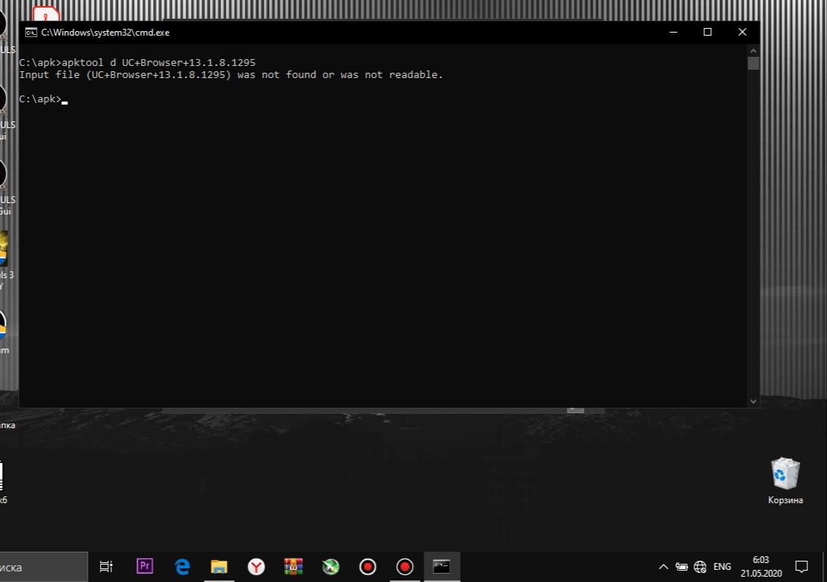Viewport: 827px width, 582px height.
Task: Open Microsoft Edge from the taskbar
Action: click(182, 567)
